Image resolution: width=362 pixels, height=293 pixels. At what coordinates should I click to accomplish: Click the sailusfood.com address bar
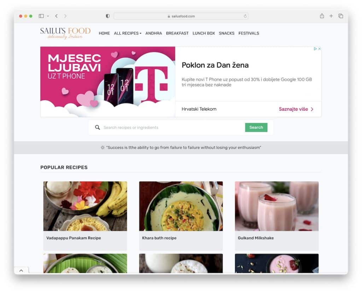click(x=181, y=16)
